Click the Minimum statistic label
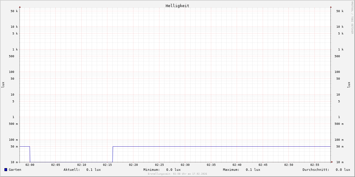This screenshot has height=177, width=355. [x=151, y=170]
